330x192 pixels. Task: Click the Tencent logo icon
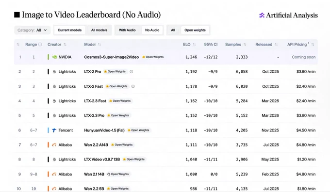coord(54,130)
